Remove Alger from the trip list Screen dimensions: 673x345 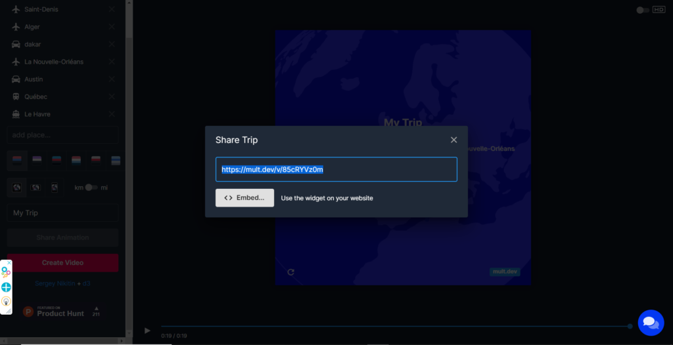[112, 27]
